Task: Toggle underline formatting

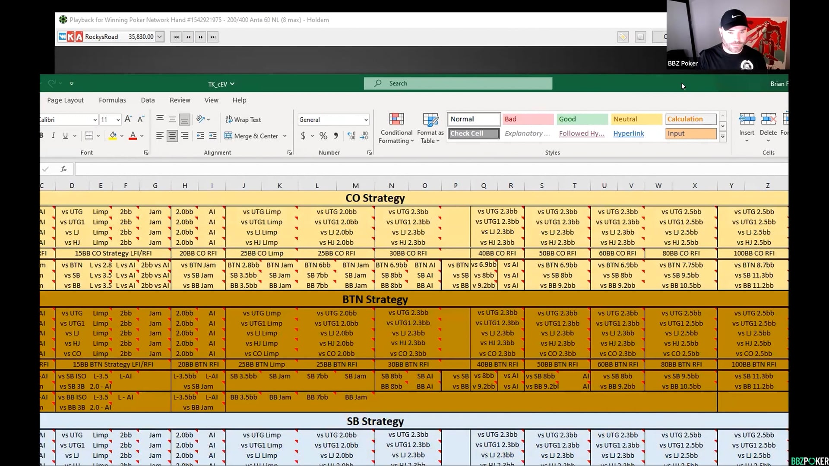Action: (x=65, y=135)
